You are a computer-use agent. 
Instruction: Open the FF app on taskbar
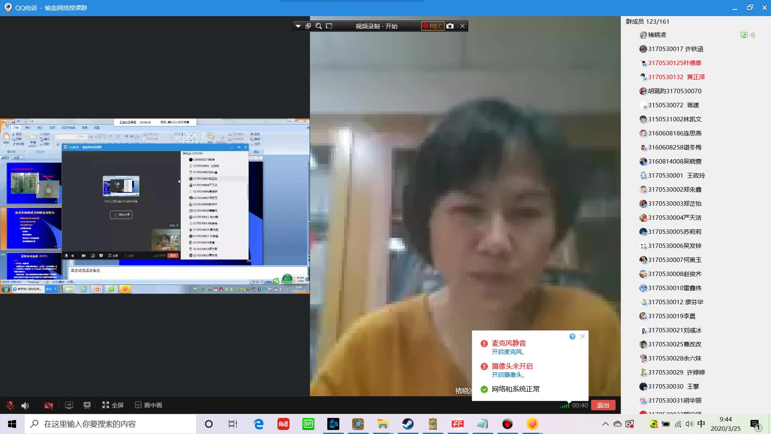tap(458, 424)
